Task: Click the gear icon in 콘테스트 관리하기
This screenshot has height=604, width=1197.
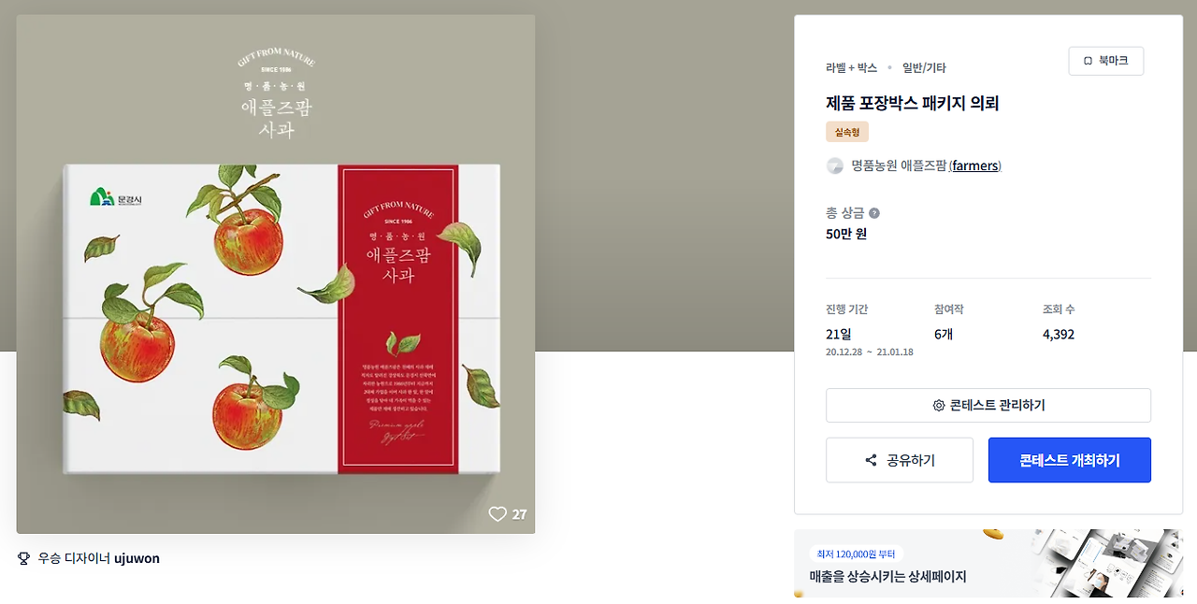Action: (x=939, y=406)
